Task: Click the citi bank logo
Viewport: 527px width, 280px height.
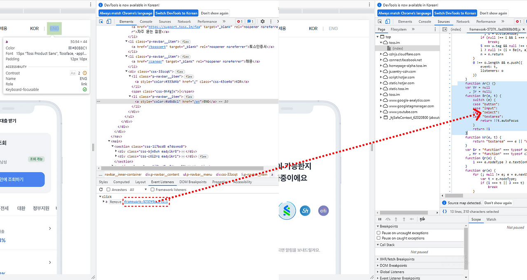Action: click(x=324, y=211)
